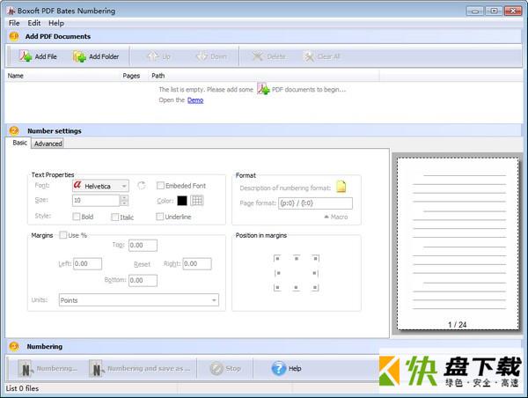Click the PDF add icon in empty list message

pos(263,89)
